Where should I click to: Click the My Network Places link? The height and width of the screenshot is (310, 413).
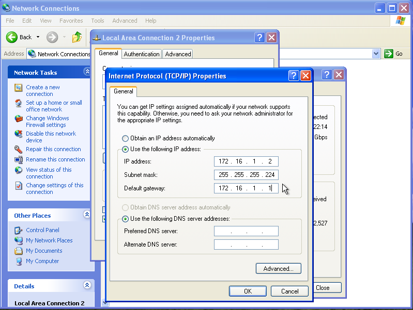(x=49, y=240)
